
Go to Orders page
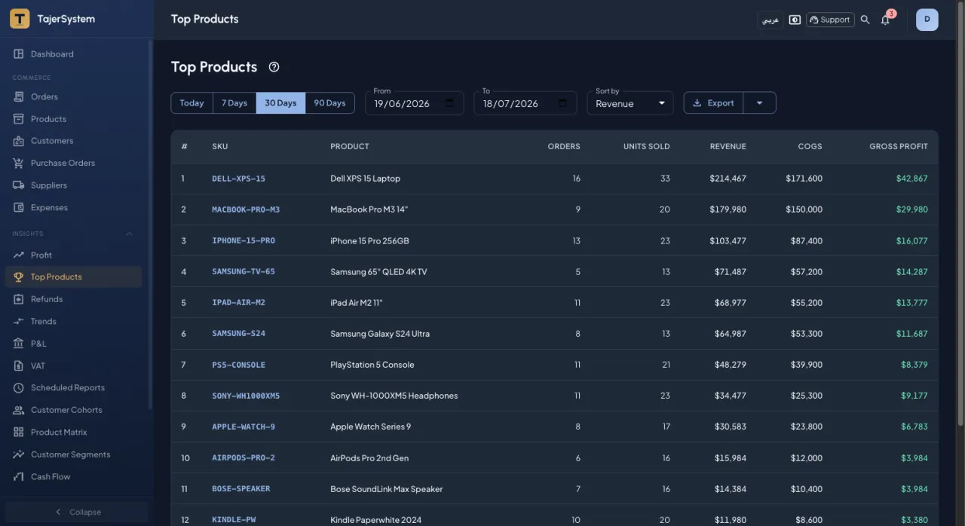[73, 96]
